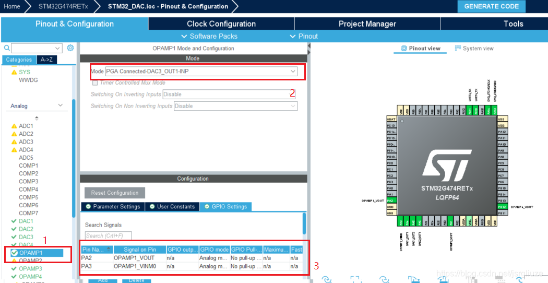The height and width of the screenshot is (283, 548).
Task: Click the Pinout view chip icon
Action: pyautogui.click(x=403, y=48)
